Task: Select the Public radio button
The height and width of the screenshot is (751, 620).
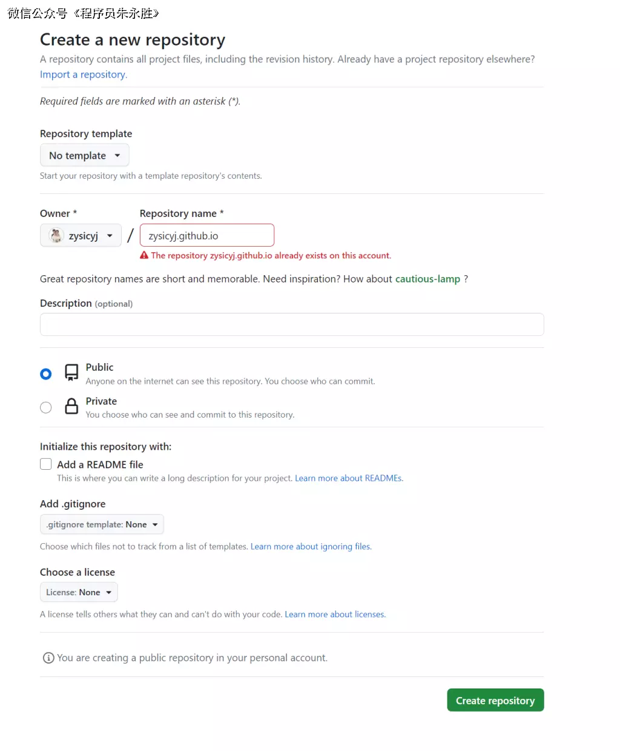Action: tap(46, 374)
